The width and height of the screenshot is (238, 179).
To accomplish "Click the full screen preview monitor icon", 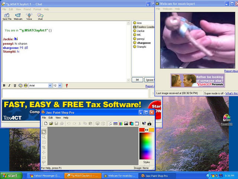I will [x=97, y=123].
